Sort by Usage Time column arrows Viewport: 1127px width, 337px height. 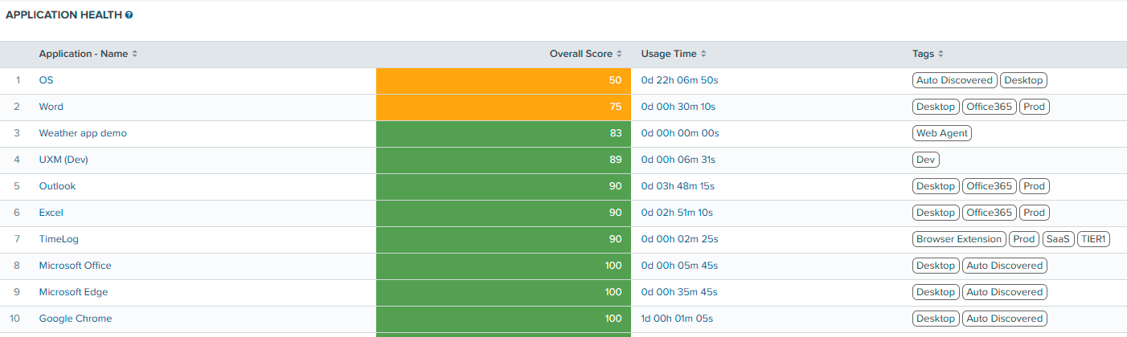click(x=703, y=54)
